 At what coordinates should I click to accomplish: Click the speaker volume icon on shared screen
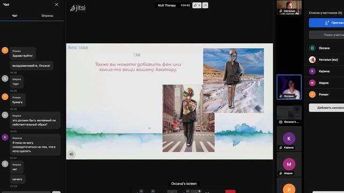(x=71, y=154)
